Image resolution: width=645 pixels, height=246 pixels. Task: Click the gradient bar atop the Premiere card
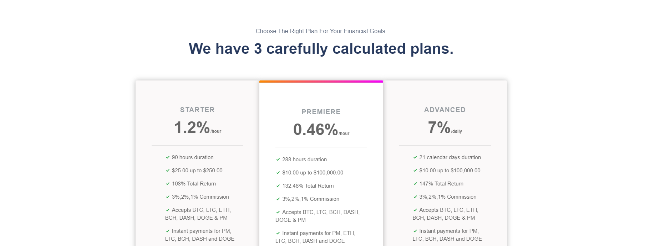(x=321, y=82)
